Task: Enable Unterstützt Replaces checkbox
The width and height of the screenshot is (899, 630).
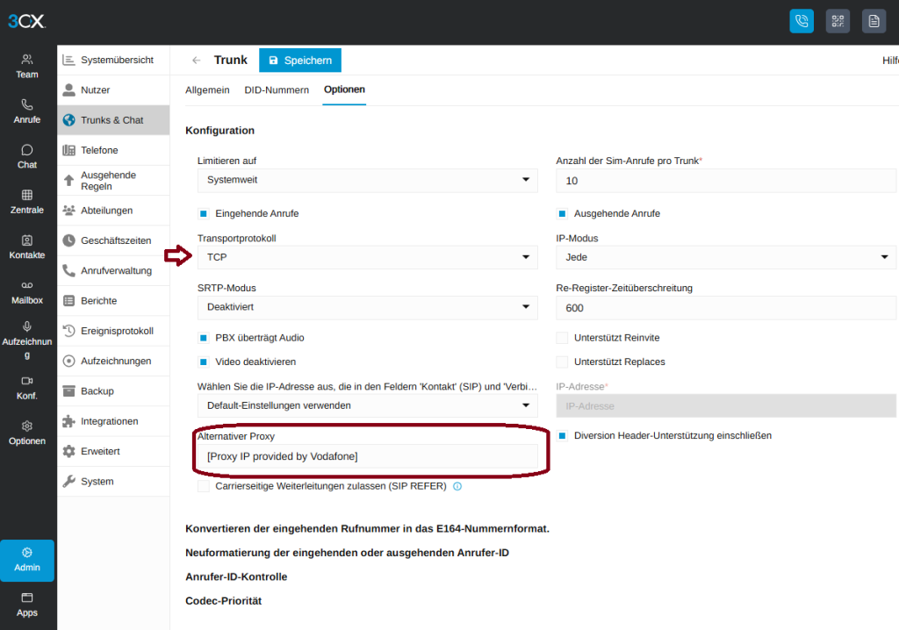Action: tap(562, 362)
